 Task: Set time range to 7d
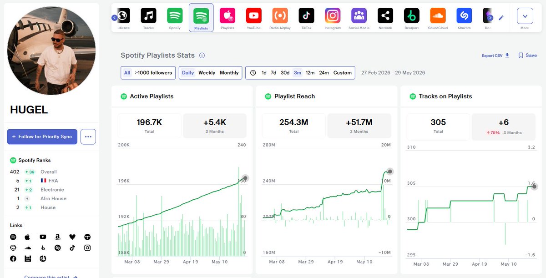click(273, 73)
